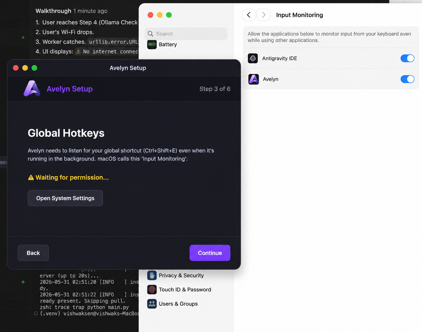The width and height of the screenshot is (422, 332).
Task: Select Privacy & Security sidebar item
Action: pyautogui.click(x=175, y=275)
